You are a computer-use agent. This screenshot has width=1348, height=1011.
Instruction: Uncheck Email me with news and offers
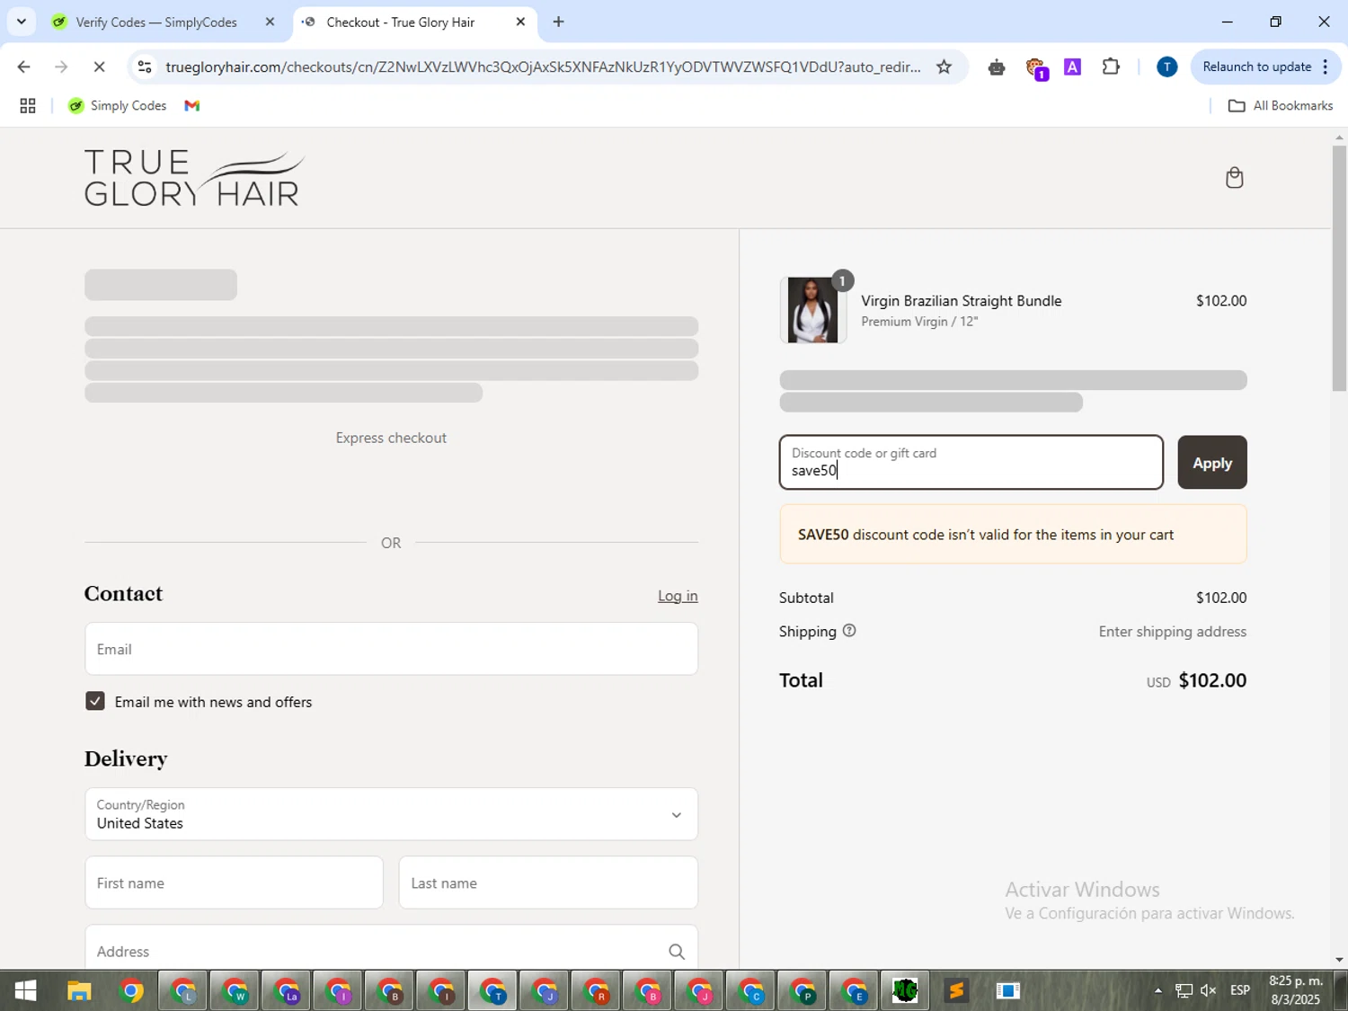[x=95, y=701]
